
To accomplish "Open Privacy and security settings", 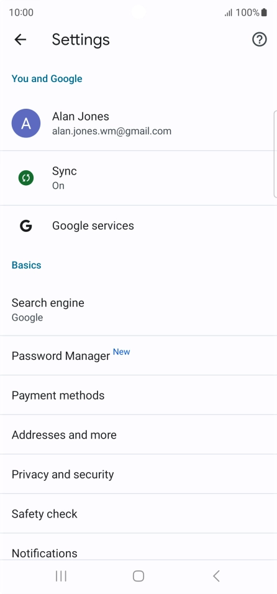I will (138, 474).
